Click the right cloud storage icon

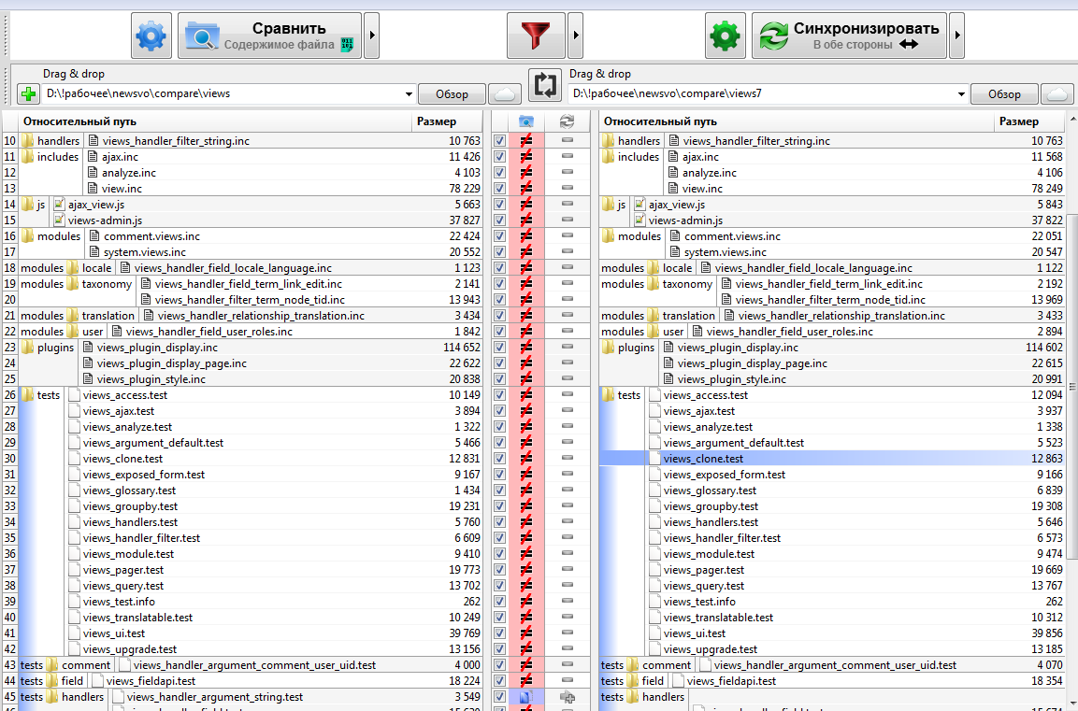tap(1057, 94)
